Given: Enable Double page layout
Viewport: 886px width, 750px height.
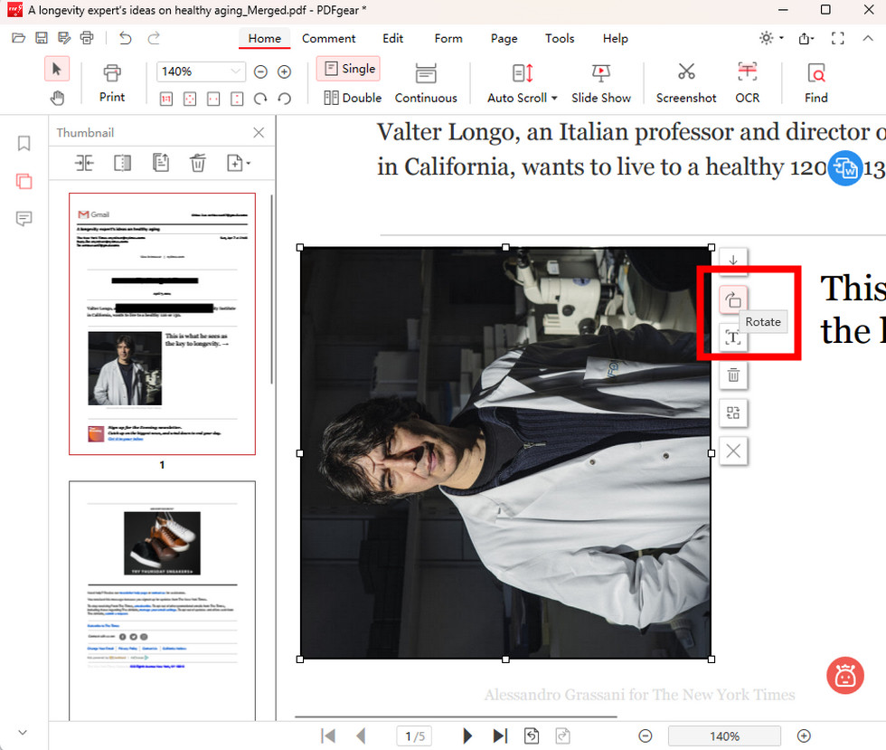Looking at the screenshot, I should 352,98.
